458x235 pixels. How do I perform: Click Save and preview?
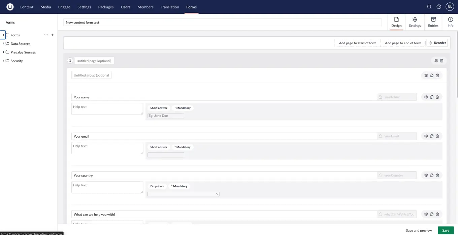[419, 230]
